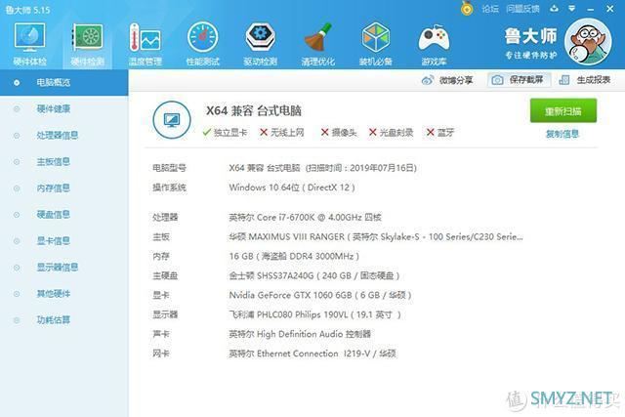Click sound card High Definition Audio text

tap(300, 334)
